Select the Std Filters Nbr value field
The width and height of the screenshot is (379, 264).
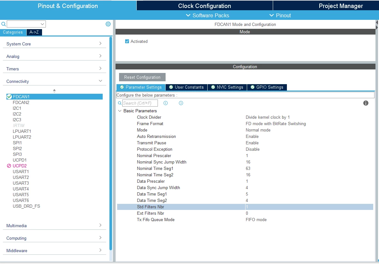pyautogui.click(x=309, y=207)
